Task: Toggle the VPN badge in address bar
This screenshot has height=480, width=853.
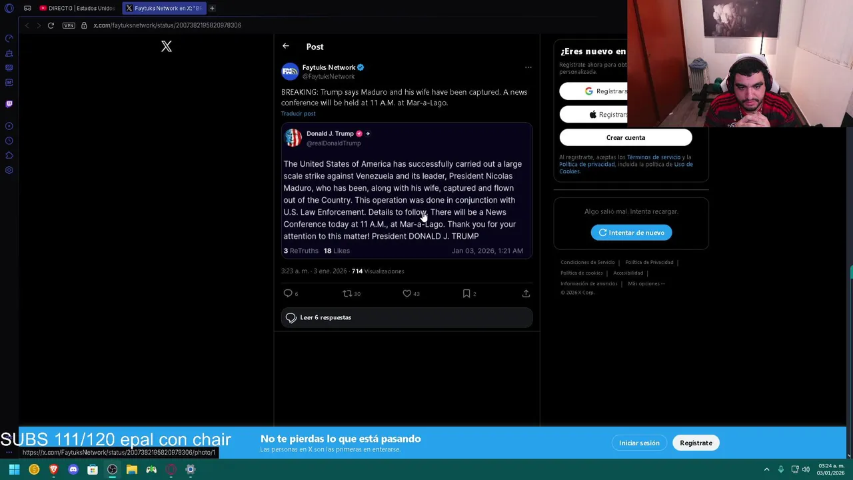Action: coord(69,25)
